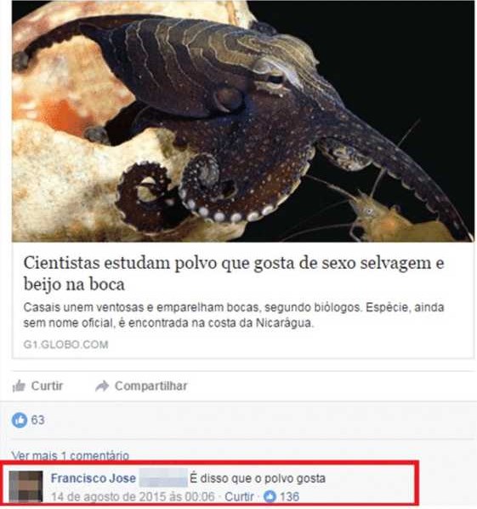The image size is (477, 509).
Task: Click the Curtir text under the post
Action: coord(47,386)
